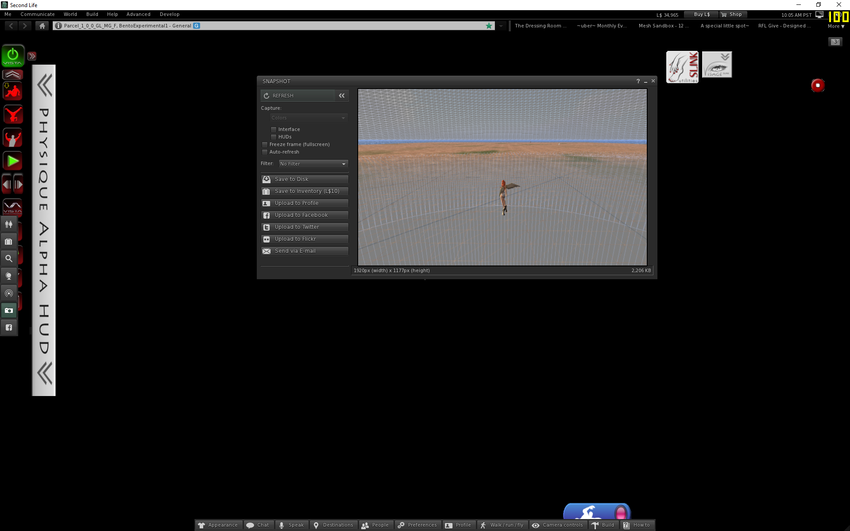
Task: Open the Shop button
Action: tap(734, 15)
